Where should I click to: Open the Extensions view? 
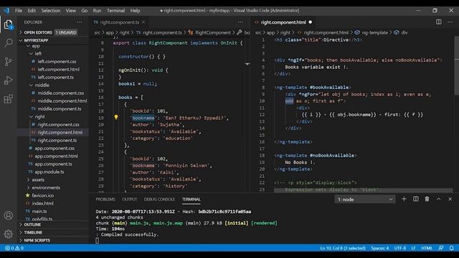click(x=9, y=99)
